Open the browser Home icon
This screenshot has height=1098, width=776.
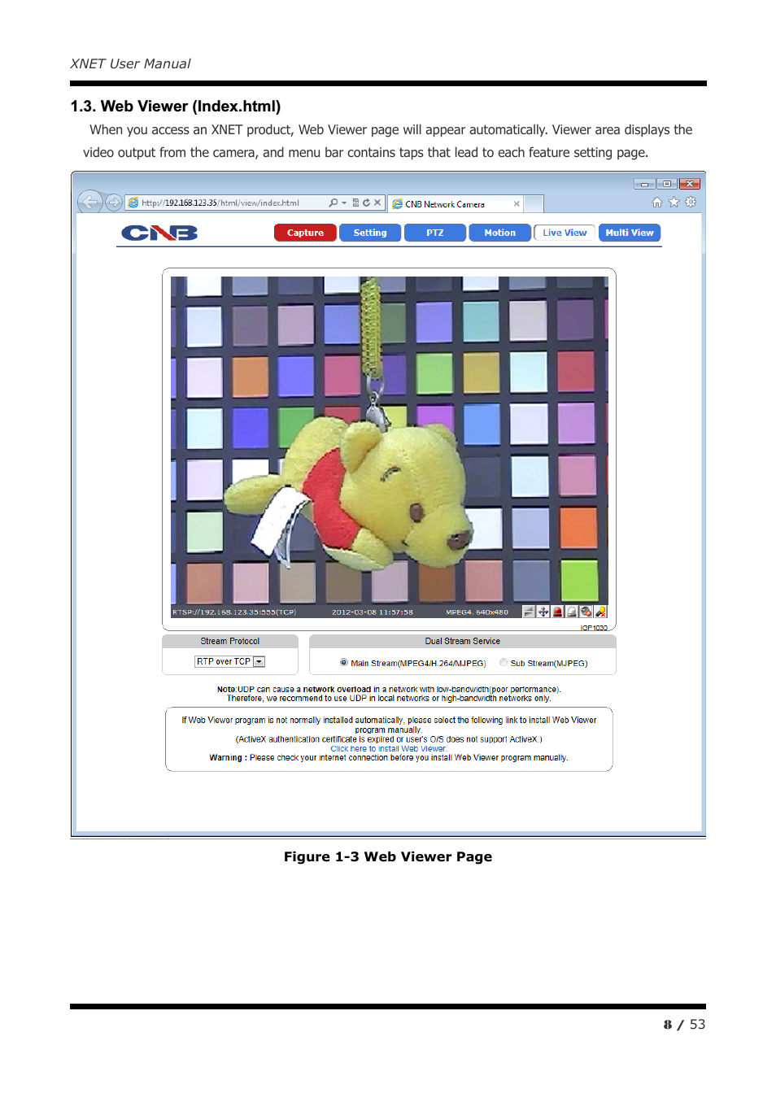(657, 203)
